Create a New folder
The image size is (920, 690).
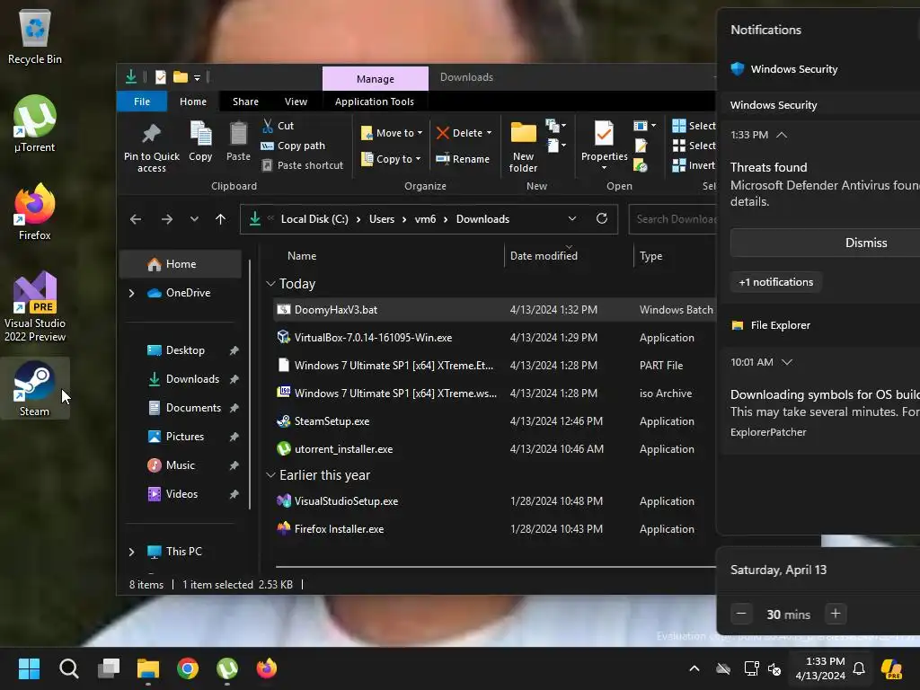coord(524,147)
